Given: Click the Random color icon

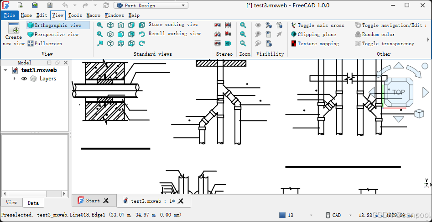Looking at the screenshot, I should point(358,34).
